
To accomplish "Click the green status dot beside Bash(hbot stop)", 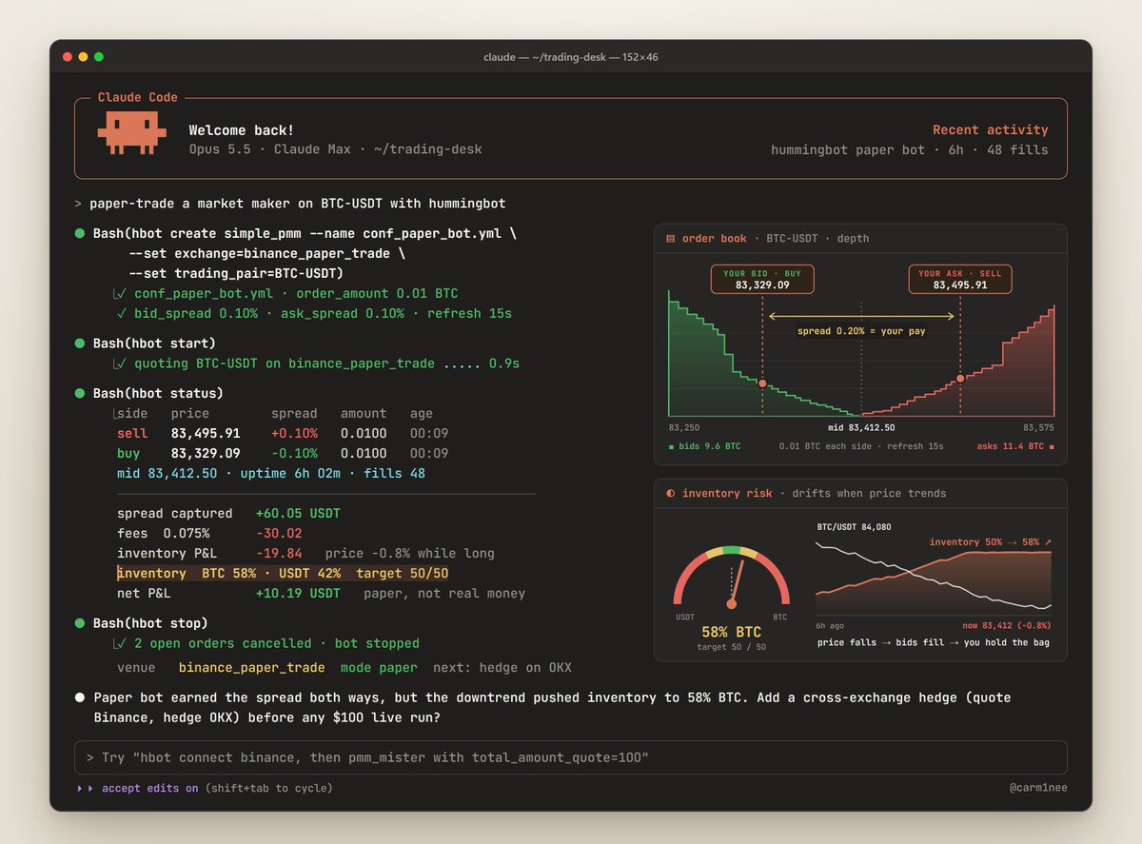I will pyautogui.click(x=80, y=623).
